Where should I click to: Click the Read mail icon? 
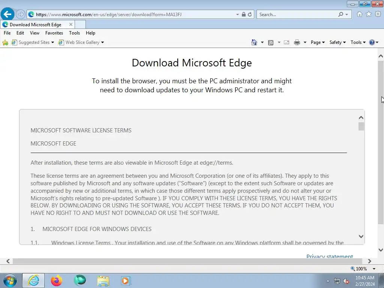(286, 42)
